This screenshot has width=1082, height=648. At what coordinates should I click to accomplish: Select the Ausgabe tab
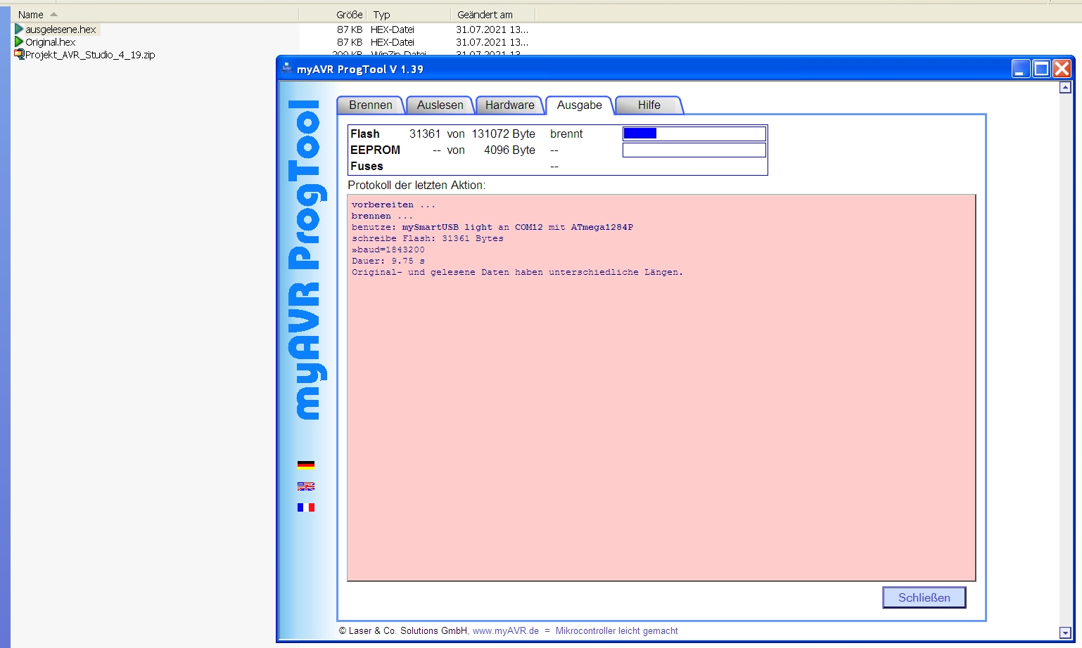click(580, 105)
